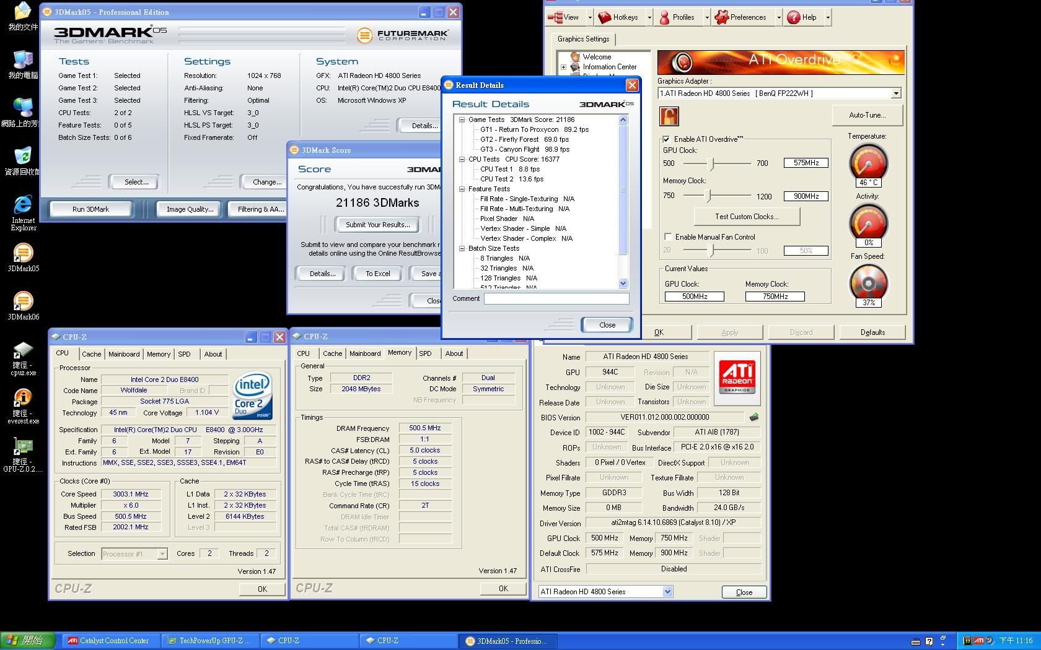
Task: Open the Network Places desktop icon
Action: (x=23, y=112)
